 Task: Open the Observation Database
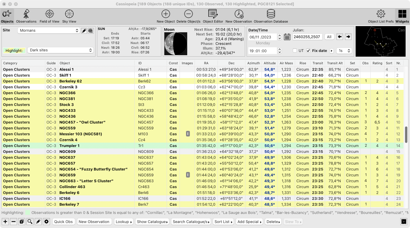pyautogui.click(x=271, y=16)
